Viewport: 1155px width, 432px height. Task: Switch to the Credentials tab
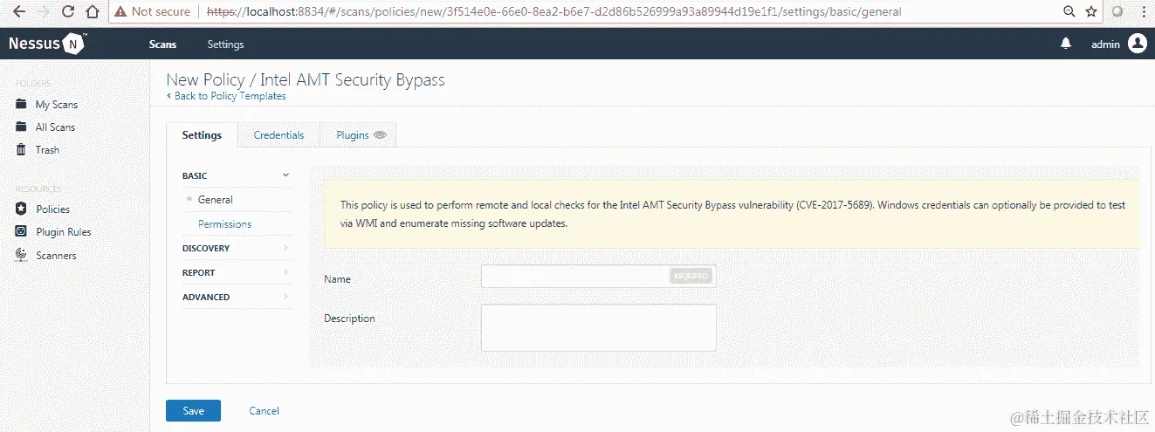coord(278,135)
